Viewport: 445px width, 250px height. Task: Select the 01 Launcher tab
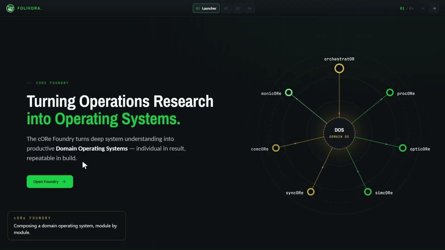(206, 8)
